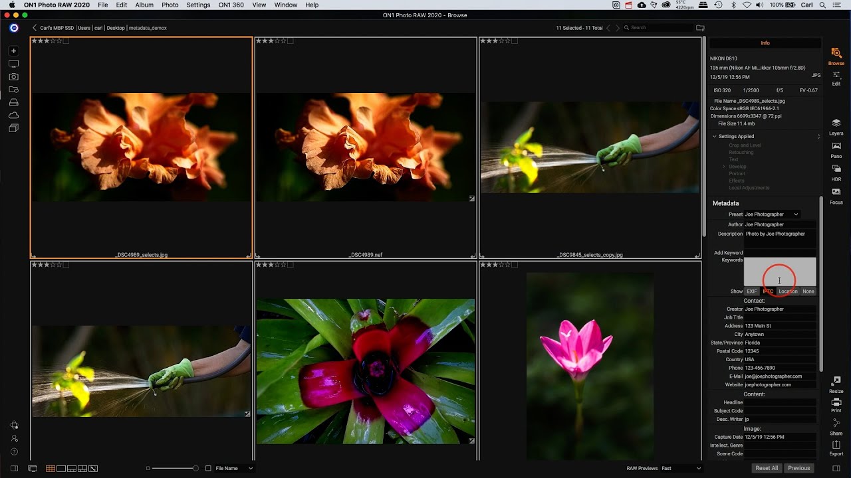Toggle the checkbox beside File Name sort
The width and height of the screenshot is (851, 478).
(208, 469)
